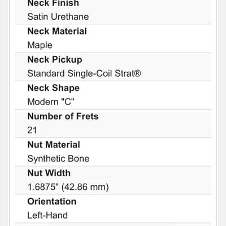Click Standard Single-Coil Strat value
Viewport: 226px width, 226px height.
84,73
